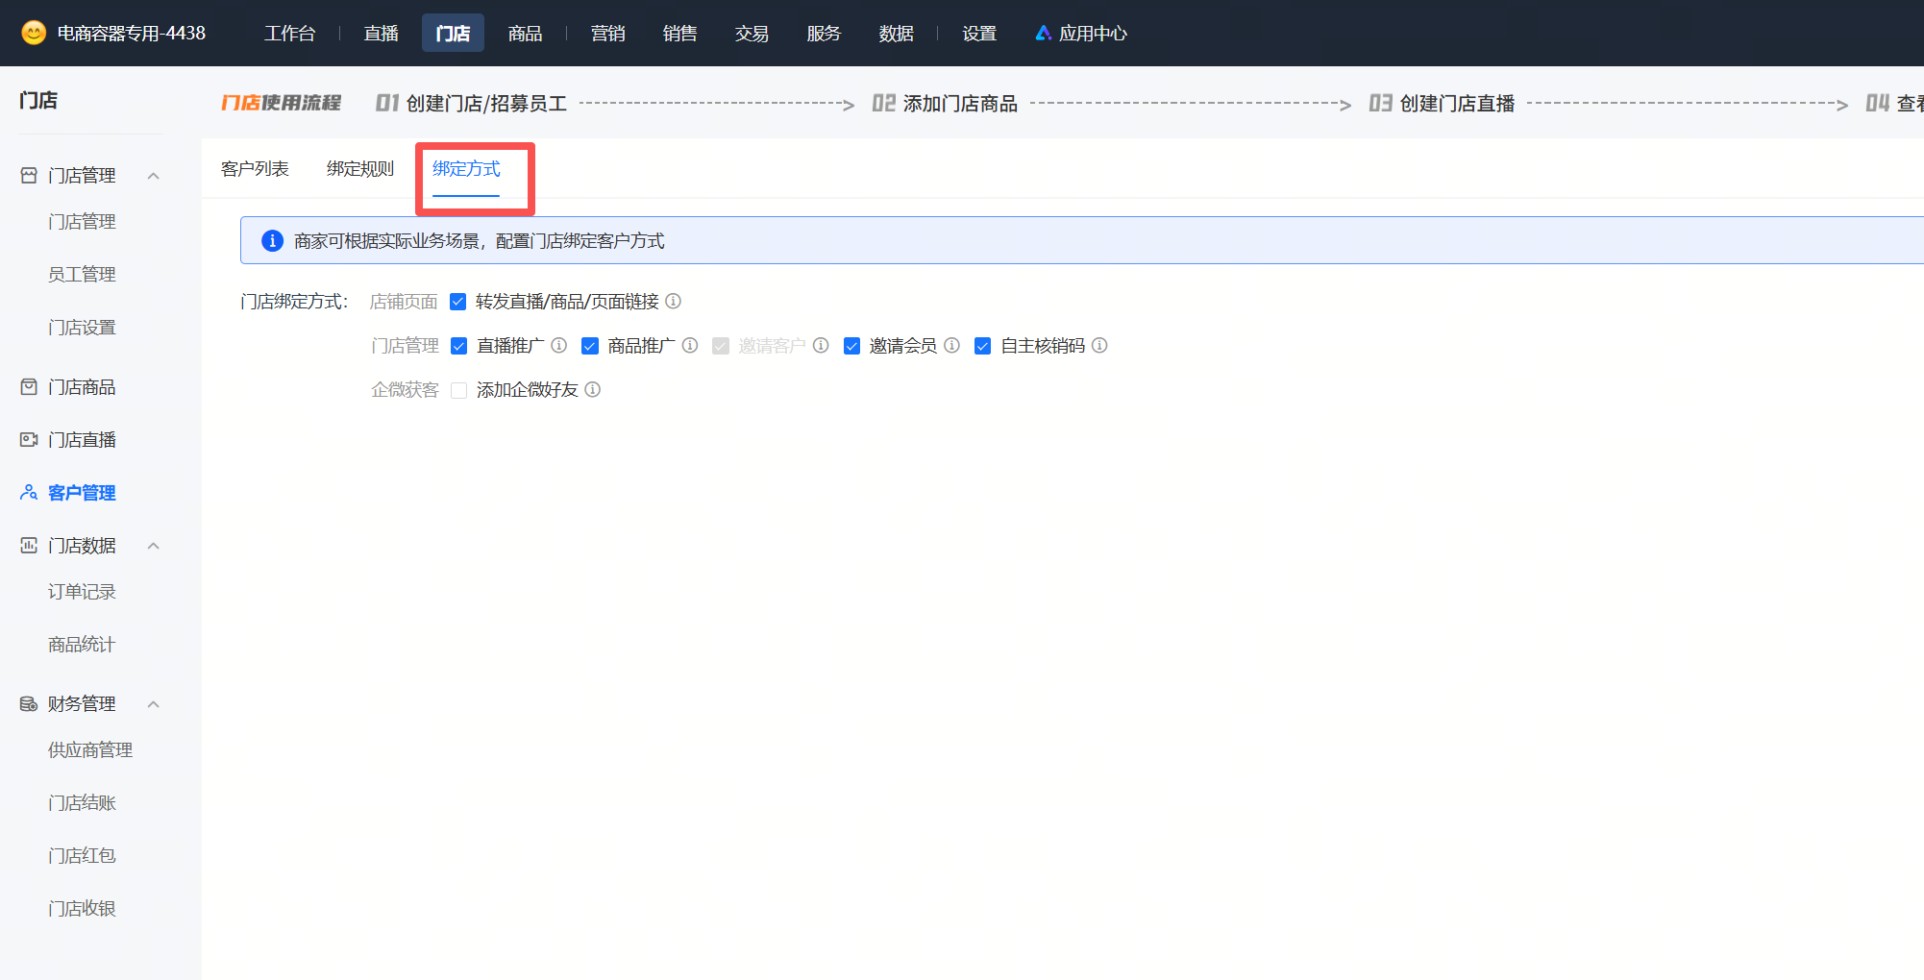Click the 财务管理 coins icon

tap(29, 704)
